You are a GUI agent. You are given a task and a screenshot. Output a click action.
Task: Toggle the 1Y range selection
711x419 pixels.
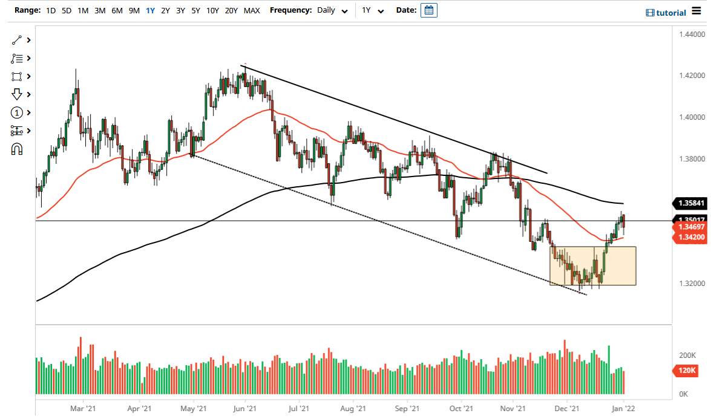pyautogui.click(x=151, y=10)
